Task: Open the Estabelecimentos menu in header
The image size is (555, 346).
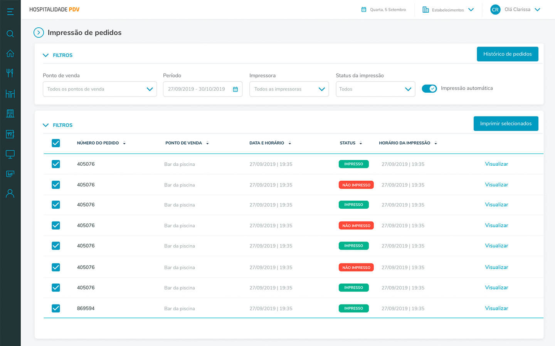Action: point(448,10)
